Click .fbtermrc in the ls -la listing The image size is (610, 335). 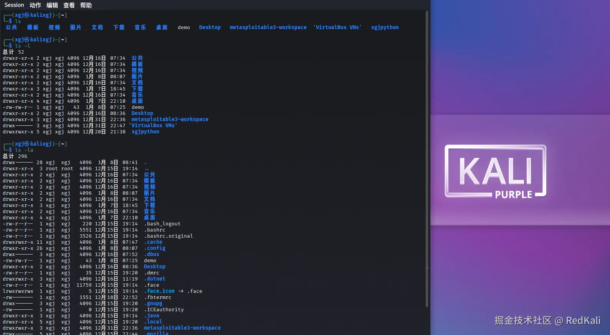tap(158, 297)
